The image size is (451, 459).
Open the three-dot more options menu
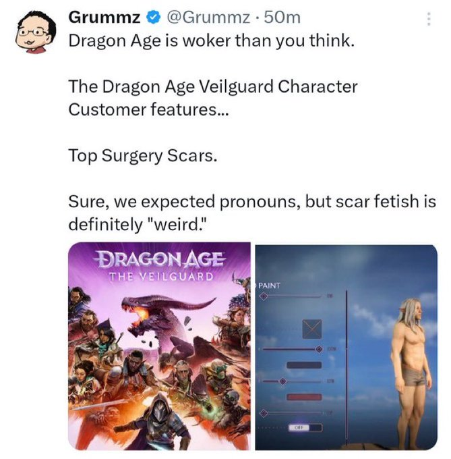click(429, 19)
